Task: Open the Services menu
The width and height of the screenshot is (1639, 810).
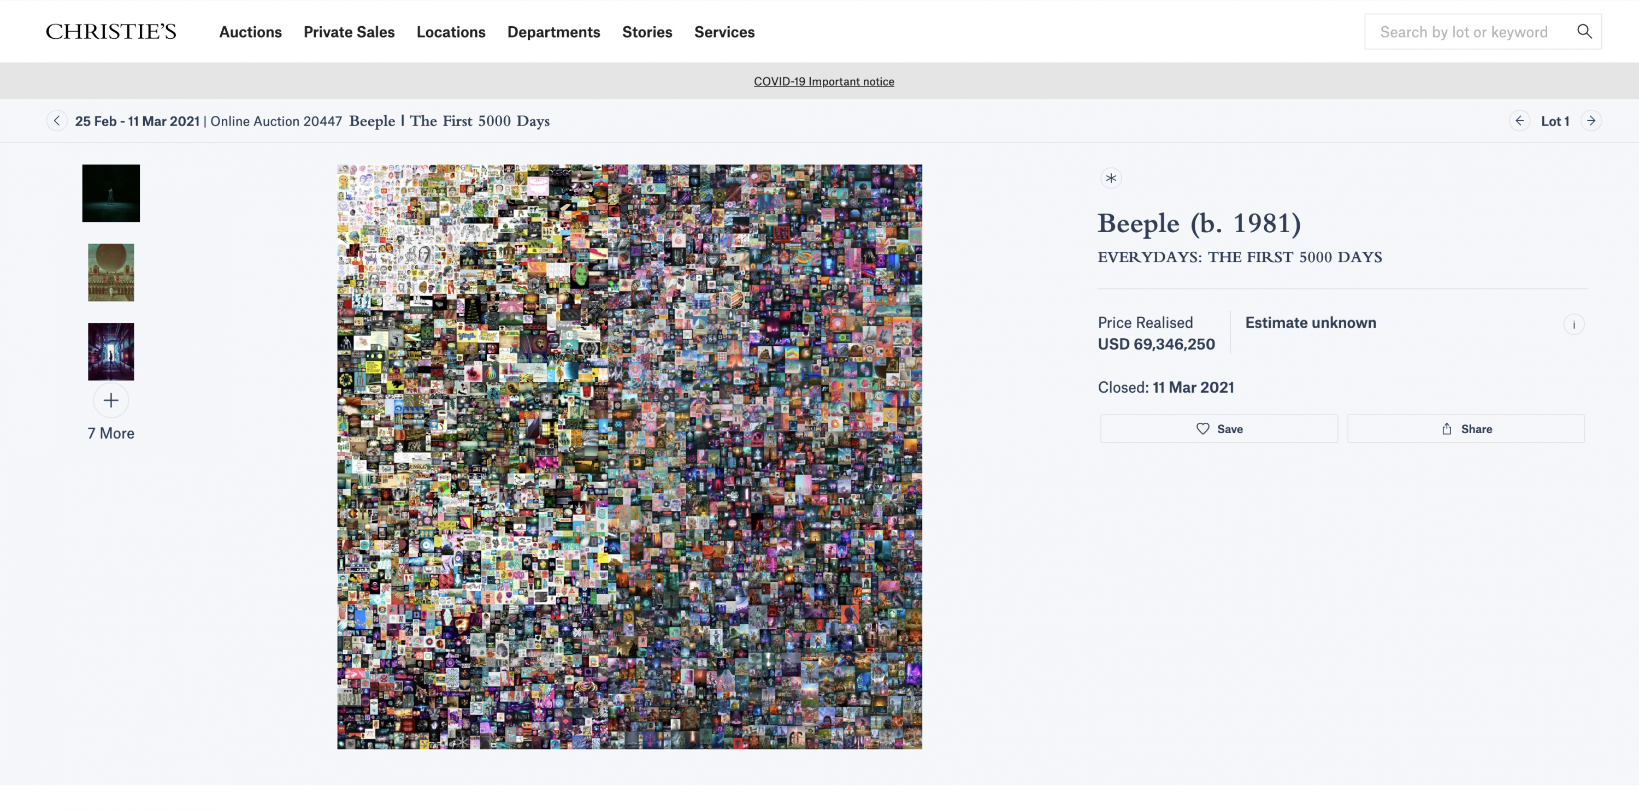Action: 724,32
